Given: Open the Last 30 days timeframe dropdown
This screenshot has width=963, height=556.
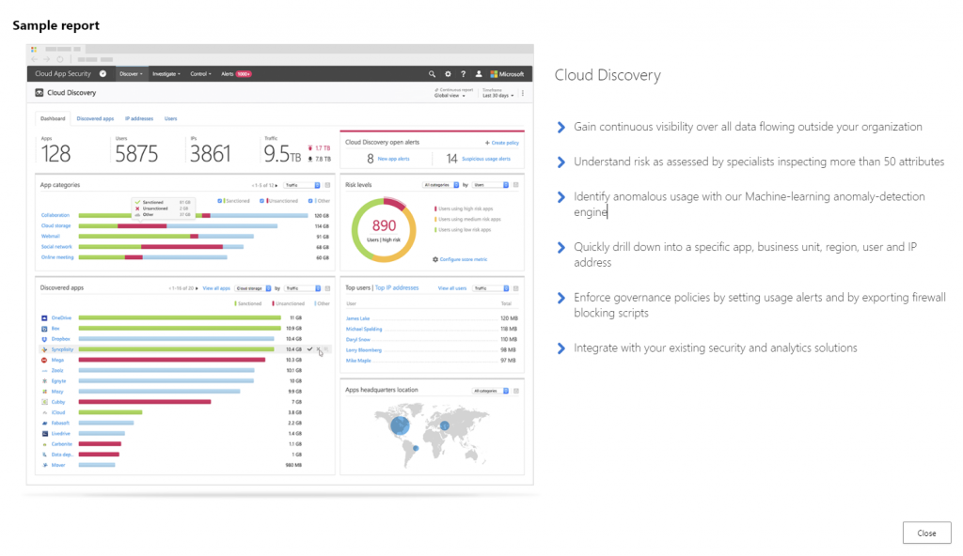Looking at the screenshot, I should [498, 96].
